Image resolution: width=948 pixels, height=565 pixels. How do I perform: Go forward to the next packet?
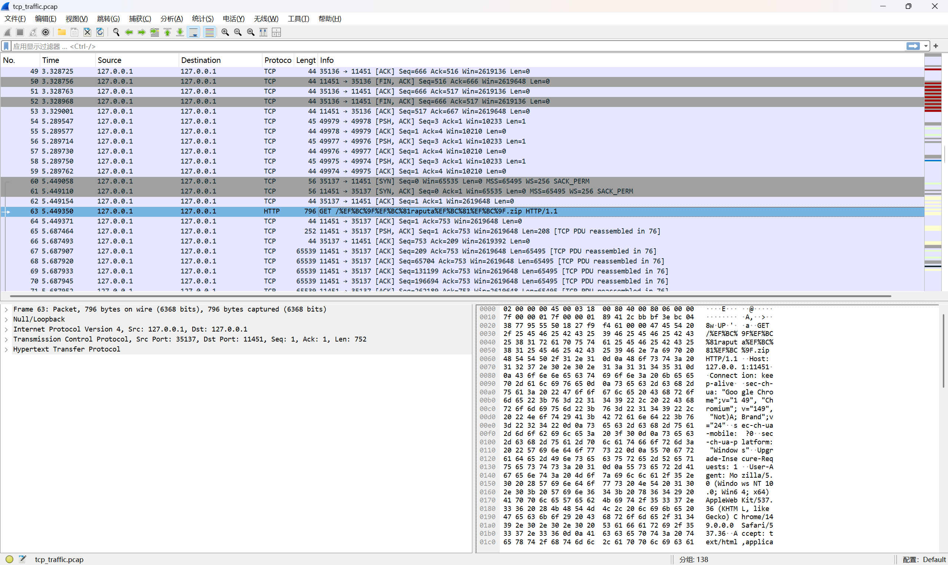[x=142, y=32]
